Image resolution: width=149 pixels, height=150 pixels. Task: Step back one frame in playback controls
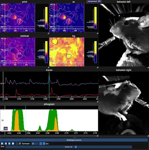click(6, 144)
